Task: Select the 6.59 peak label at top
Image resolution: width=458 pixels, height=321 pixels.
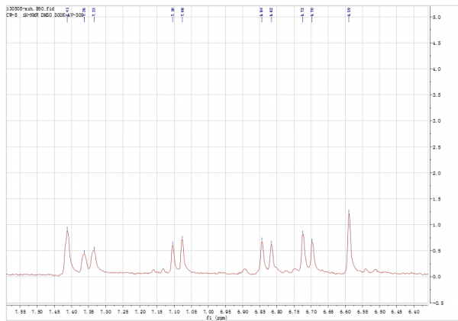Action: 349,11
